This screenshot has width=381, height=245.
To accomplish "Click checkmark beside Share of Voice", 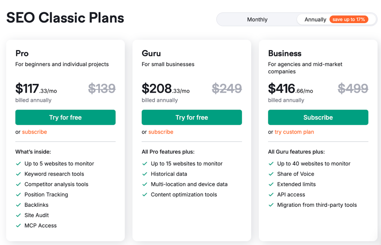I will coord(271,174).
